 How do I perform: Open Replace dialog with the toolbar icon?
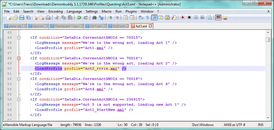[x=101, y=17]
